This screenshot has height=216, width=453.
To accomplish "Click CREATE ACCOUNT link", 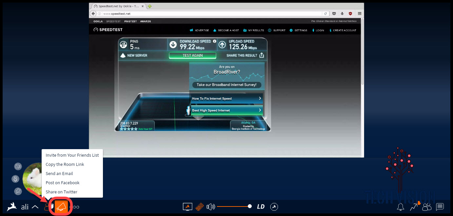I will 342,30.
